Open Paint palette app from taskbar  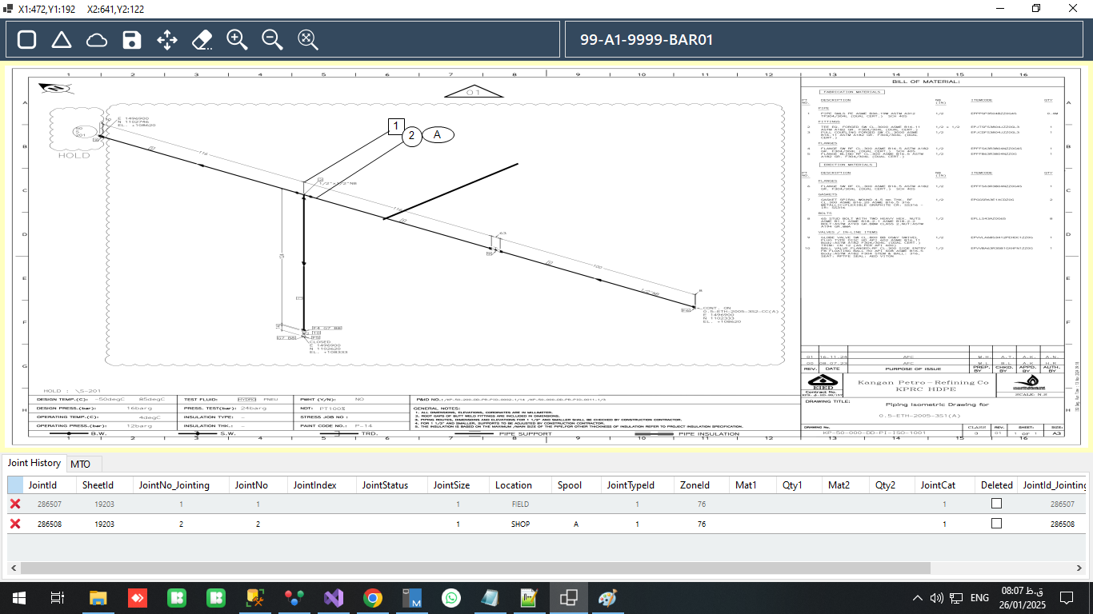[x=608, y=597]
